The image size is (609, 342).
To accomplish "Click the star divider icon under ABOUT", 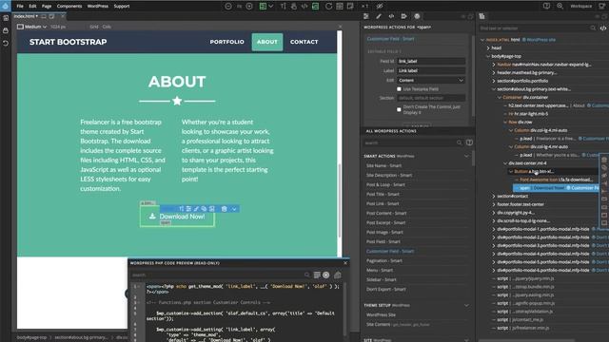I will [177, 101].
